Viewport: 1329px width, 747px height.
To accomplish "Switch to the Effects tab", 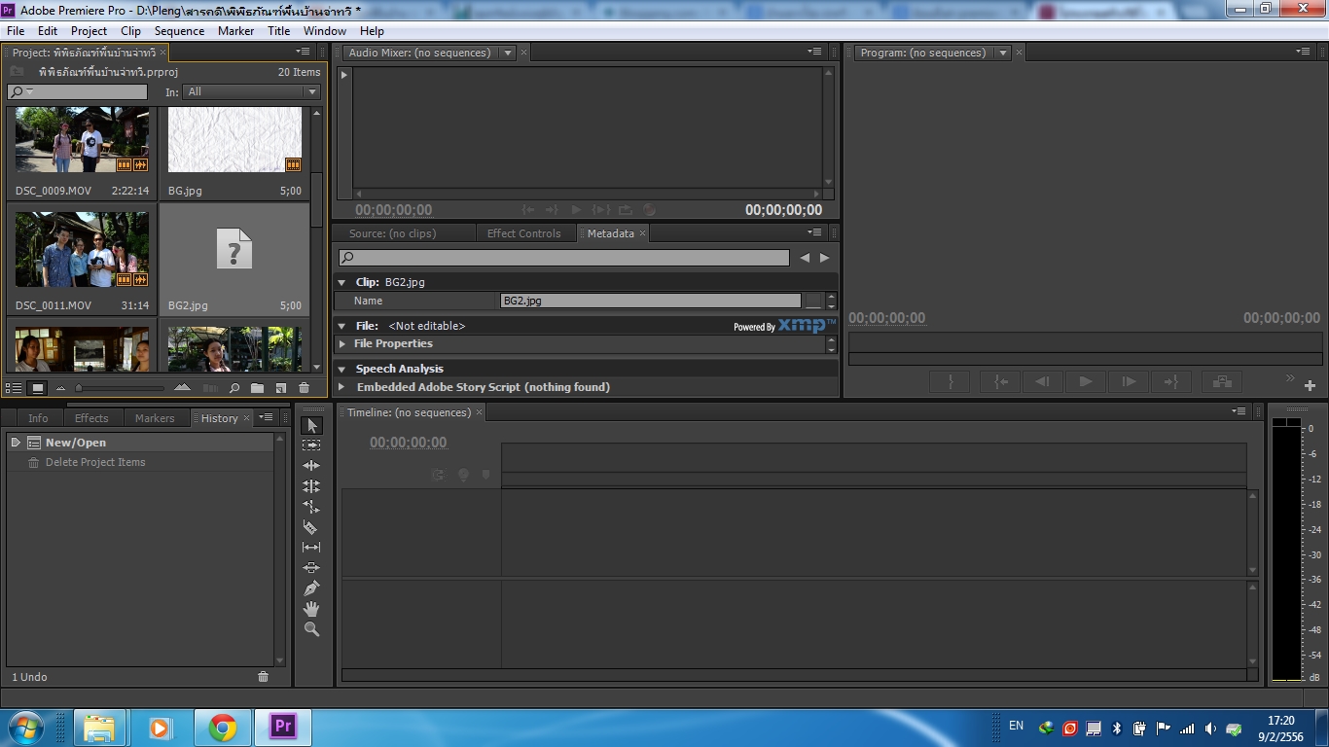I will [x=91, y=418].
